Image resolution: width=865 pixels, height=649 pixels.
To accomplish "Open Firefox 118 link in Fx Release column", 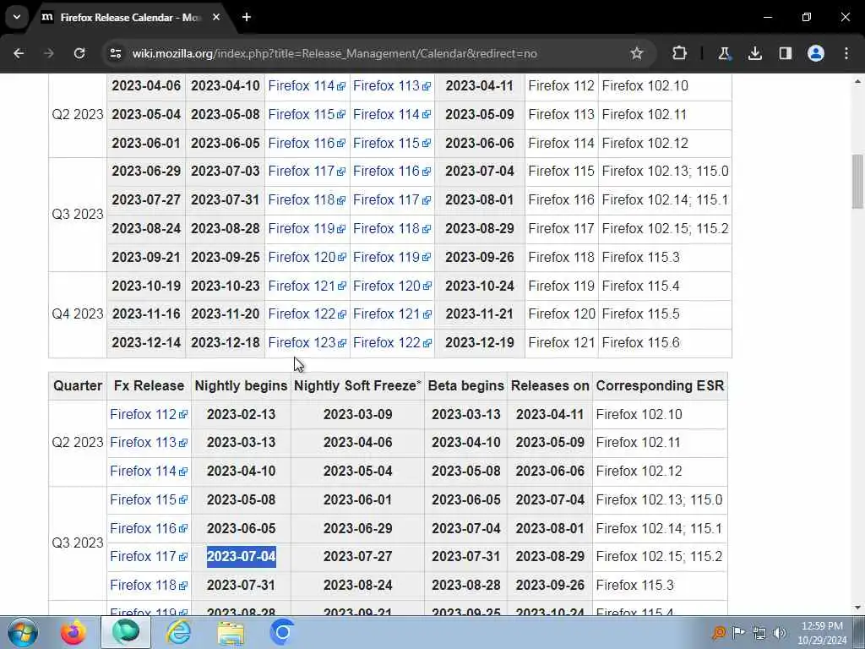I will [x=149, y=585].
